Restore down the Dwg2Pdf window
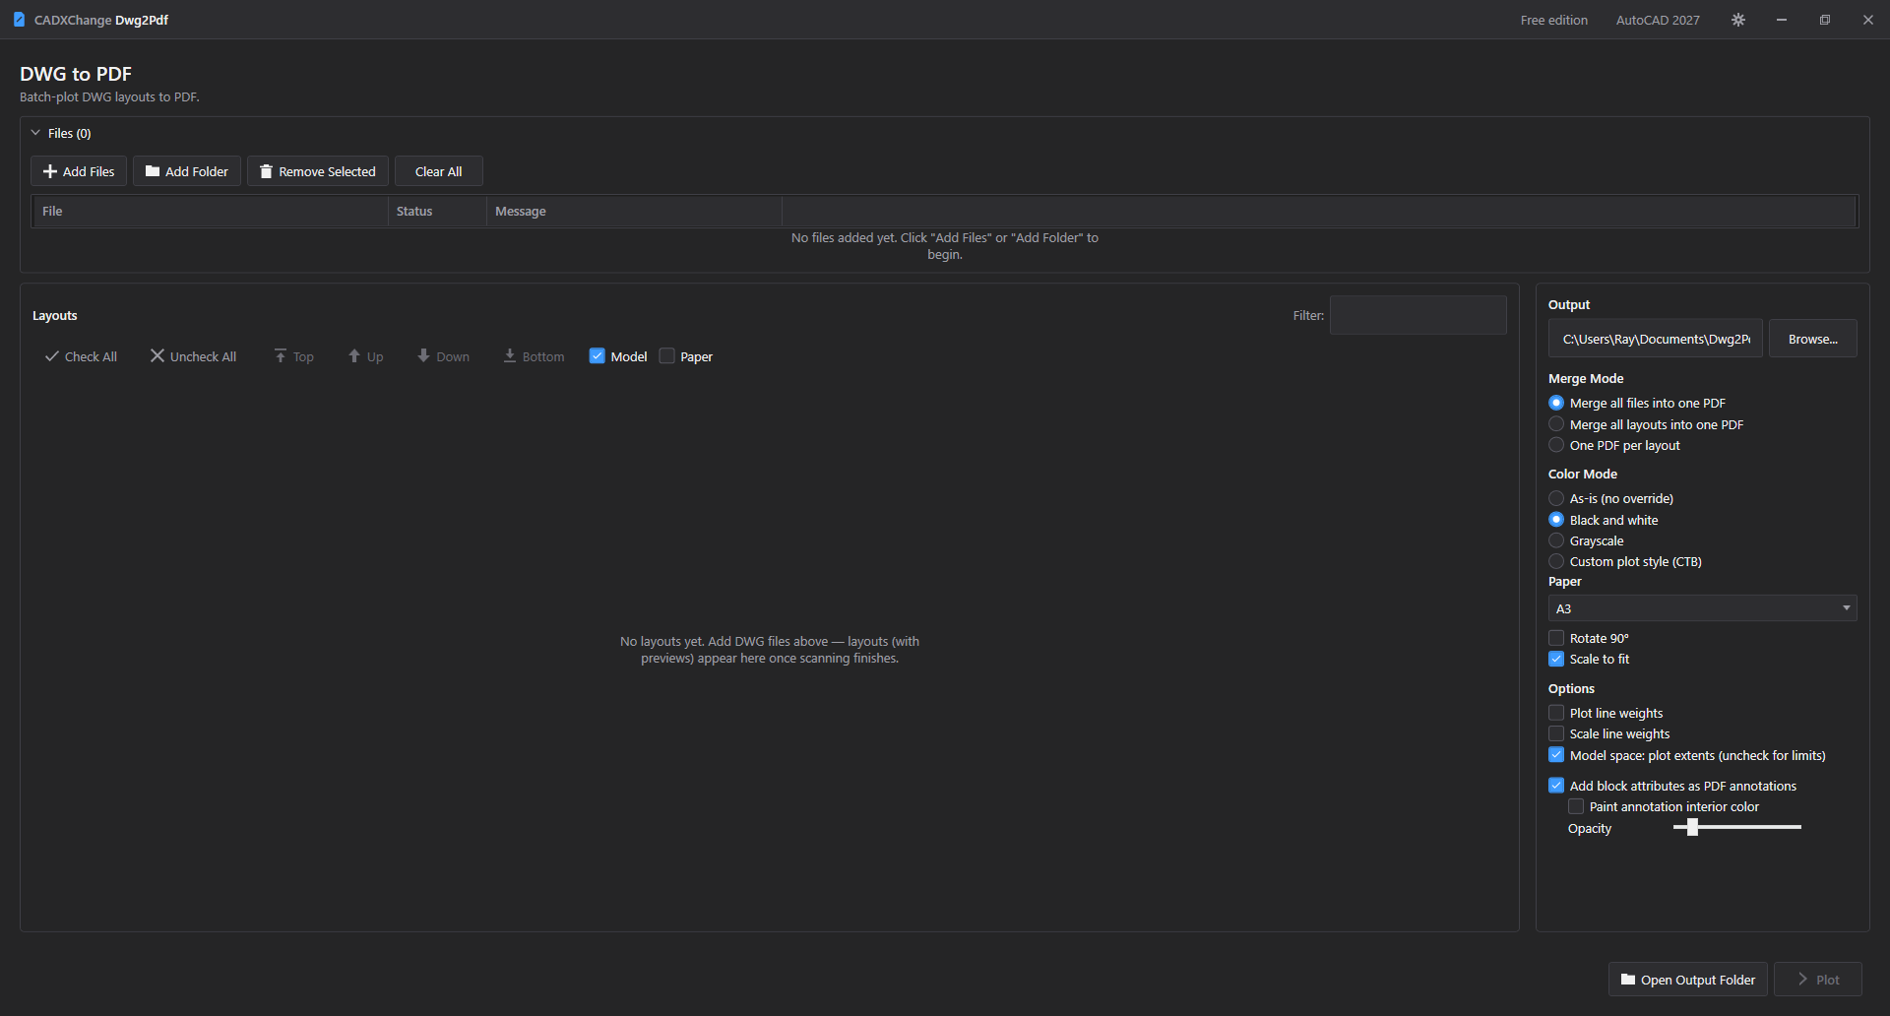Viewport: 1890px width, 1016px height. (x=1825, y=20)
